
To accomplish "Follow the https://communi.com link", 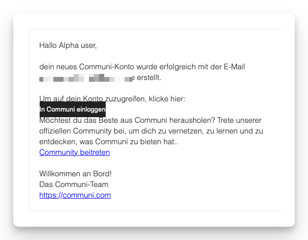I will (75, 195).
